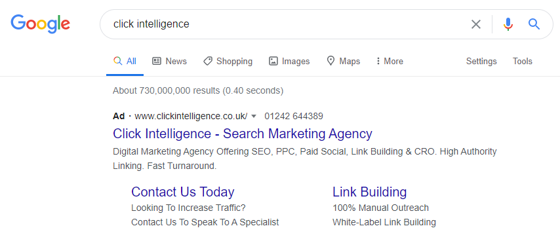
Task: Open the More options menu
Action: click(x=390, y=62)
